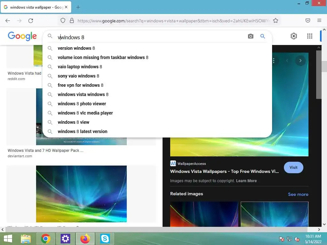327x245 pixels.
Task: Open File Explorer from the taskbar
Action: [x=26, y=239]
